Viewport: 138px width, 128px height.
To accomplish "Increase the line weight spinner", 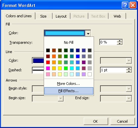I will [x=129, y=69].
